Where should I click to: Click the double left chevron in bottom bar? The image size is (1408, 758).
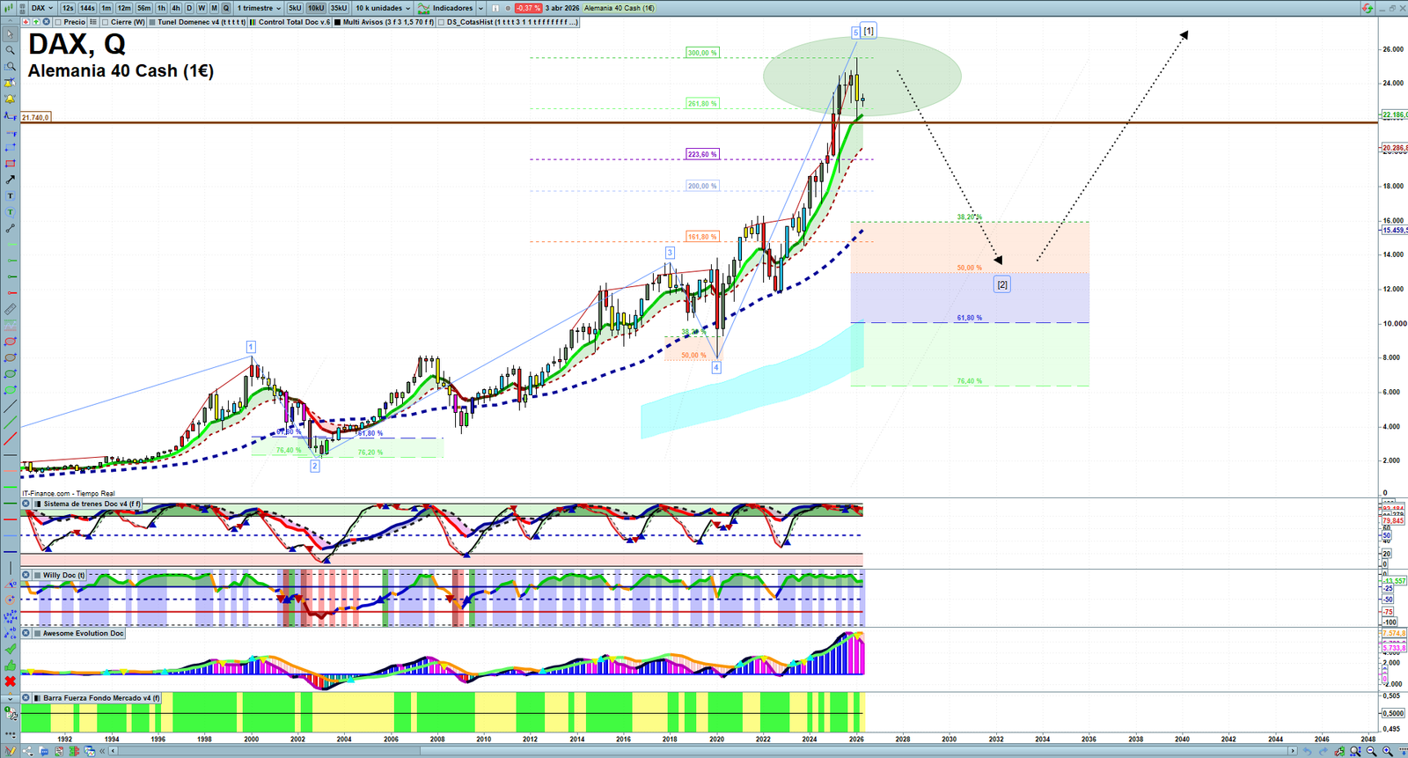point(103,751)
